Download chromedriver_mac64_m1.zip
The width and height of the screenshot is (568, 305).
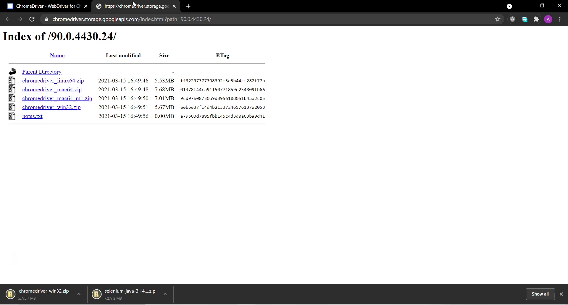57,98
